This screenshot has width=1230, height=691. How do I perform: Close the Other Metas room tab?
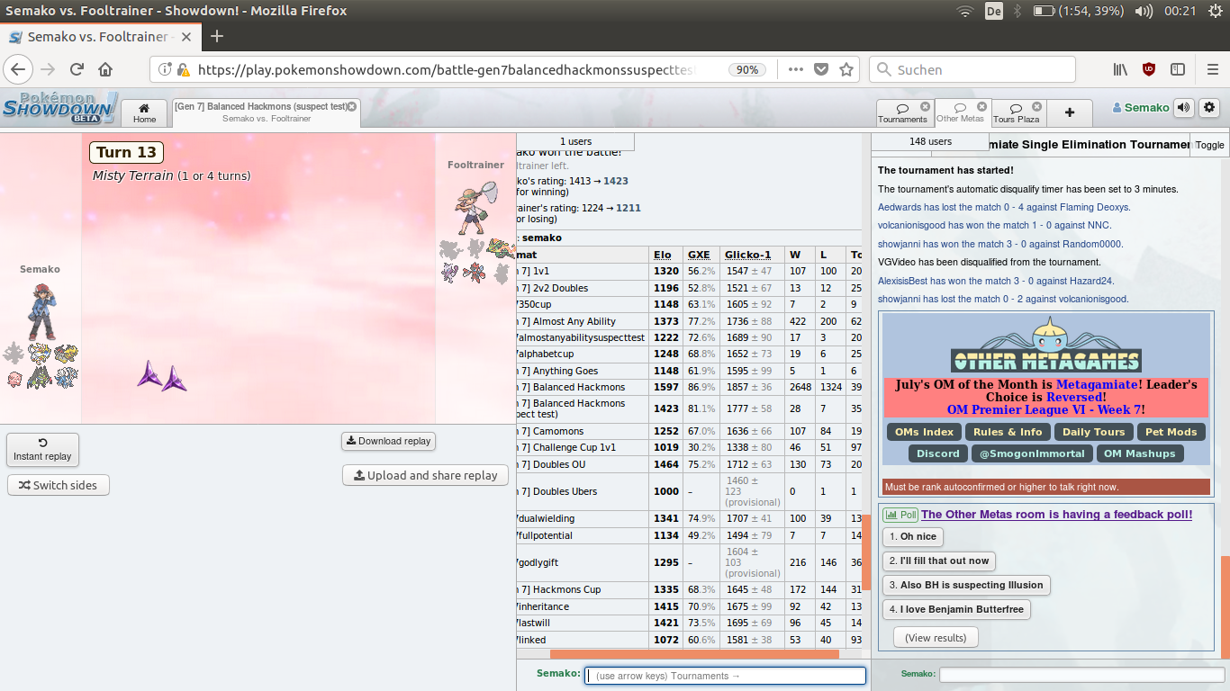click(981, 106)
